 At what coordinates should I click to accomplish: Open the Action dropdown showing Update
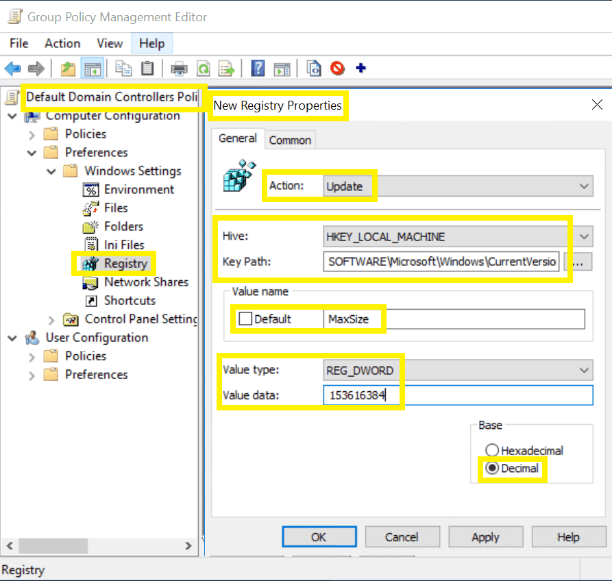[x=458, y=186]
